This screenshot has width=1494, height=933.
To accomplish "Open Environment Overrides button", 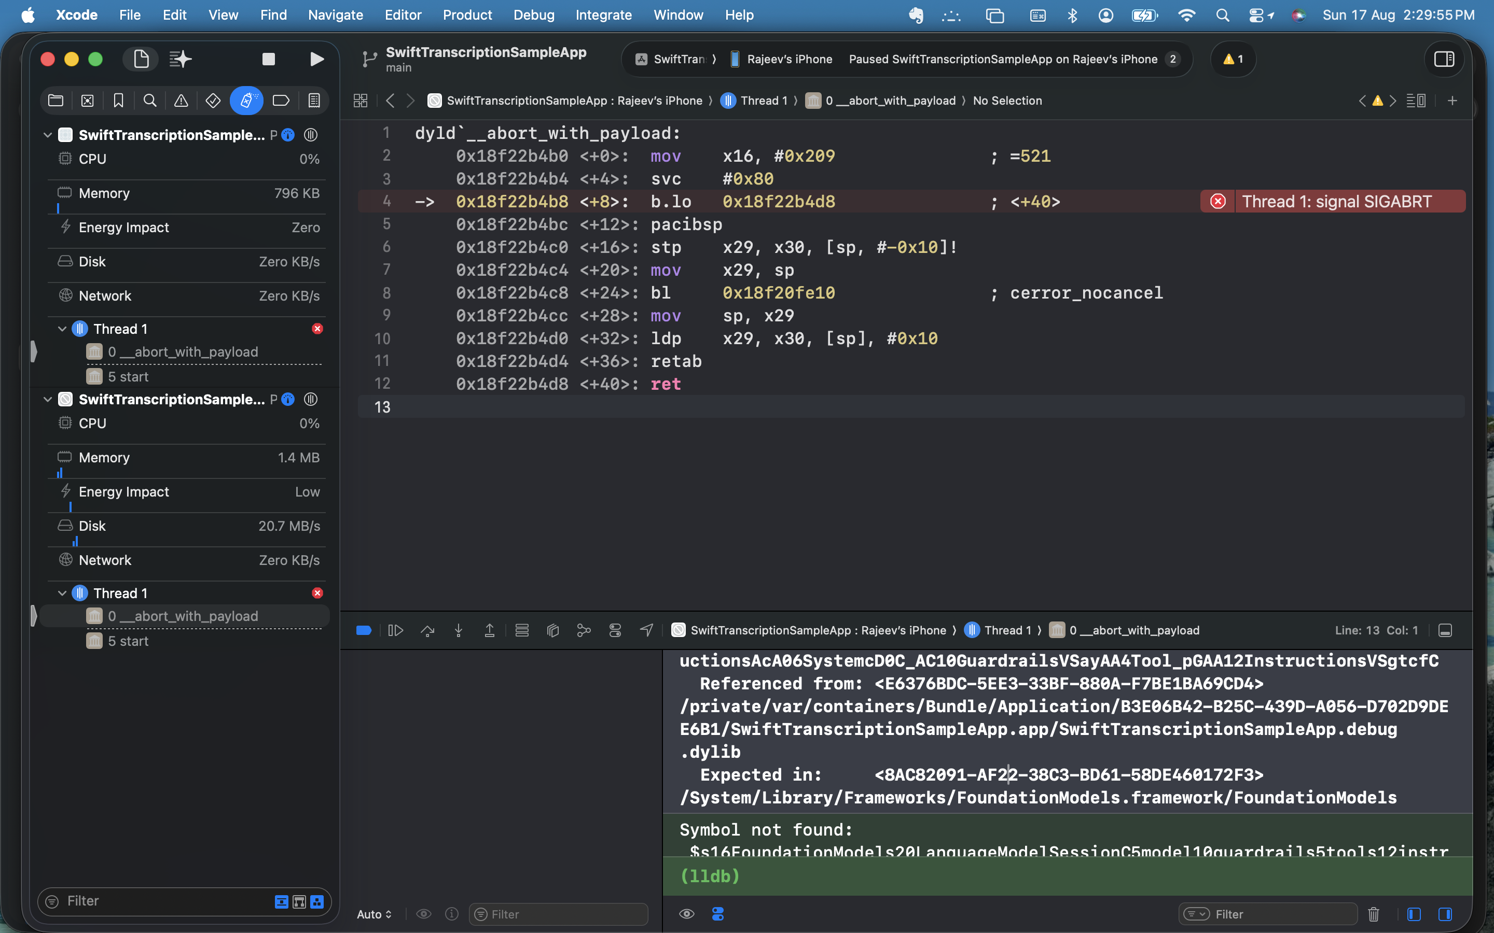I will click(615, 630).
